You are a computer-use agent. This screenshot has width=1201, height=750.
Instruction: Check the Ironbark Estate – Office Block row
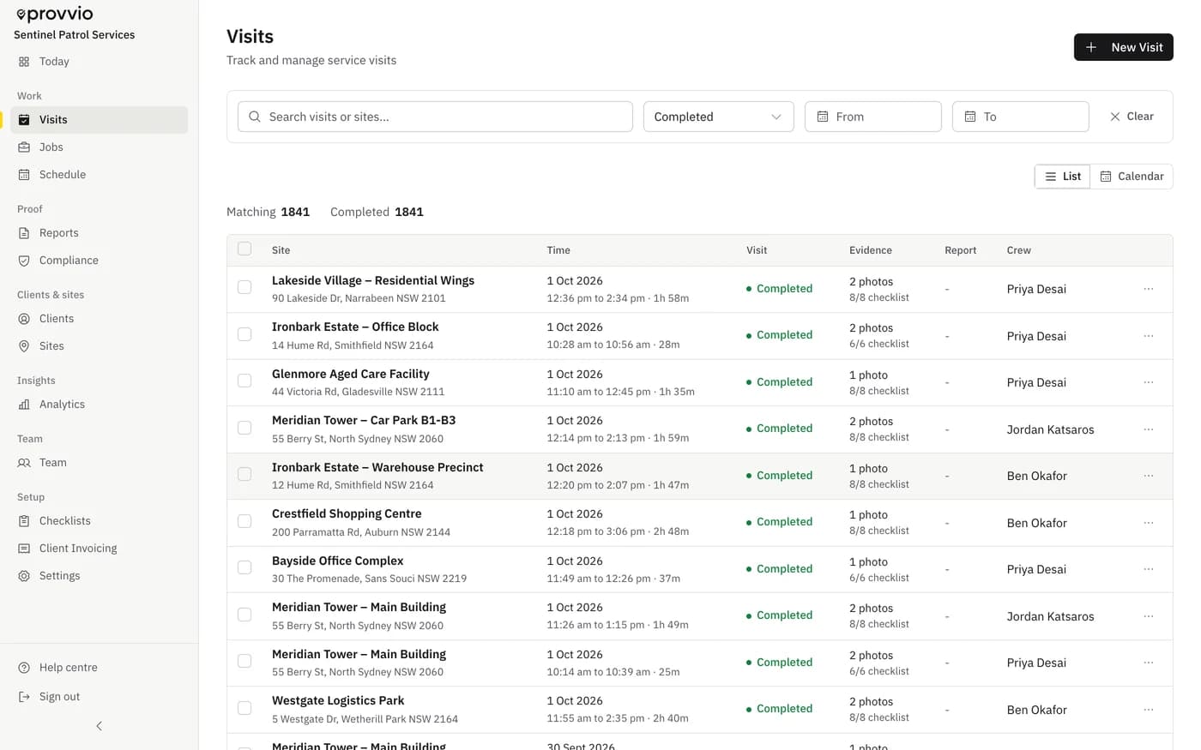click(x=244, y=334)
